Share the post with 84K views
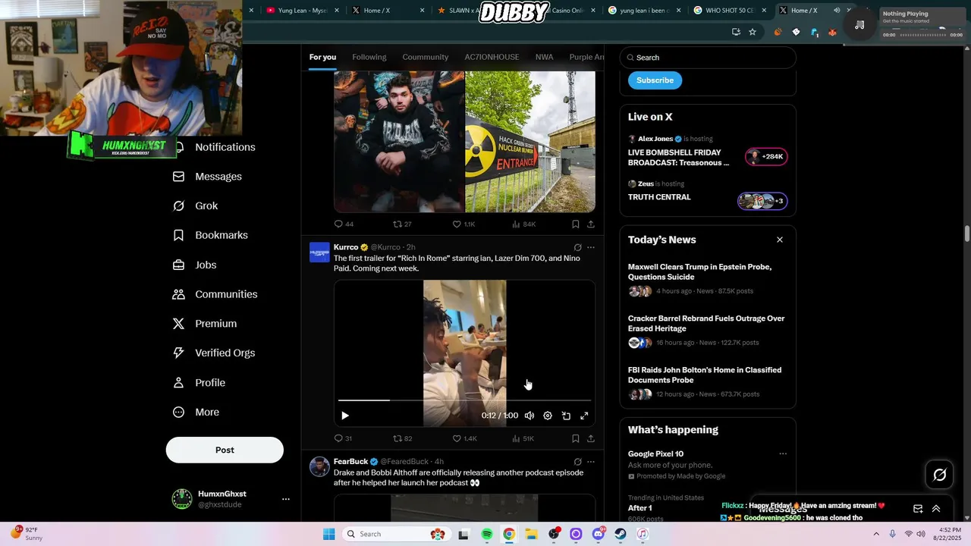This screenshot has width=971, height=546. [x=591, y=224]
